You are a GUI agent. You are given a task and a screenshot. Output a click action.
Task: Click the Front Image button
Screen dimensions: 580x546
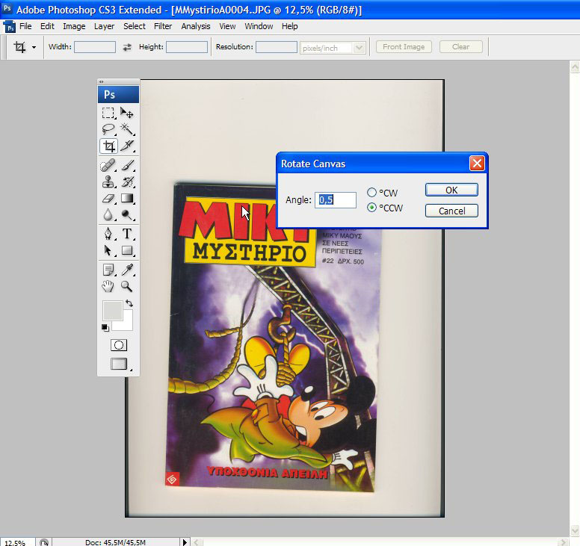(x=404, y=47)
